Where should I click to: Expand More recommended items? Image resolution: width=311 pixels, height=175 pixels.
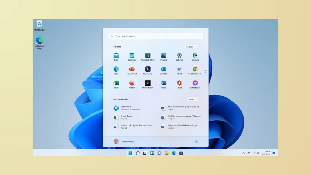click(x=192, y=99)
